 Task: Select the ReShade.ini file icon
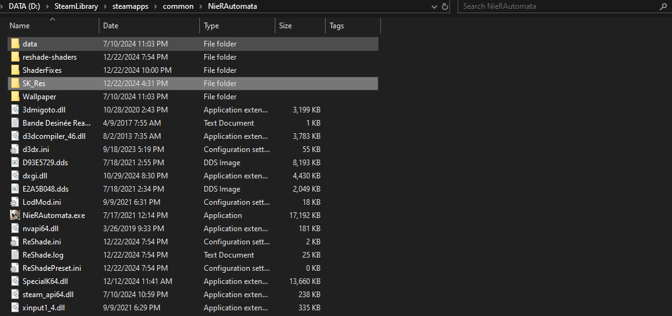[x=16, y=242]
